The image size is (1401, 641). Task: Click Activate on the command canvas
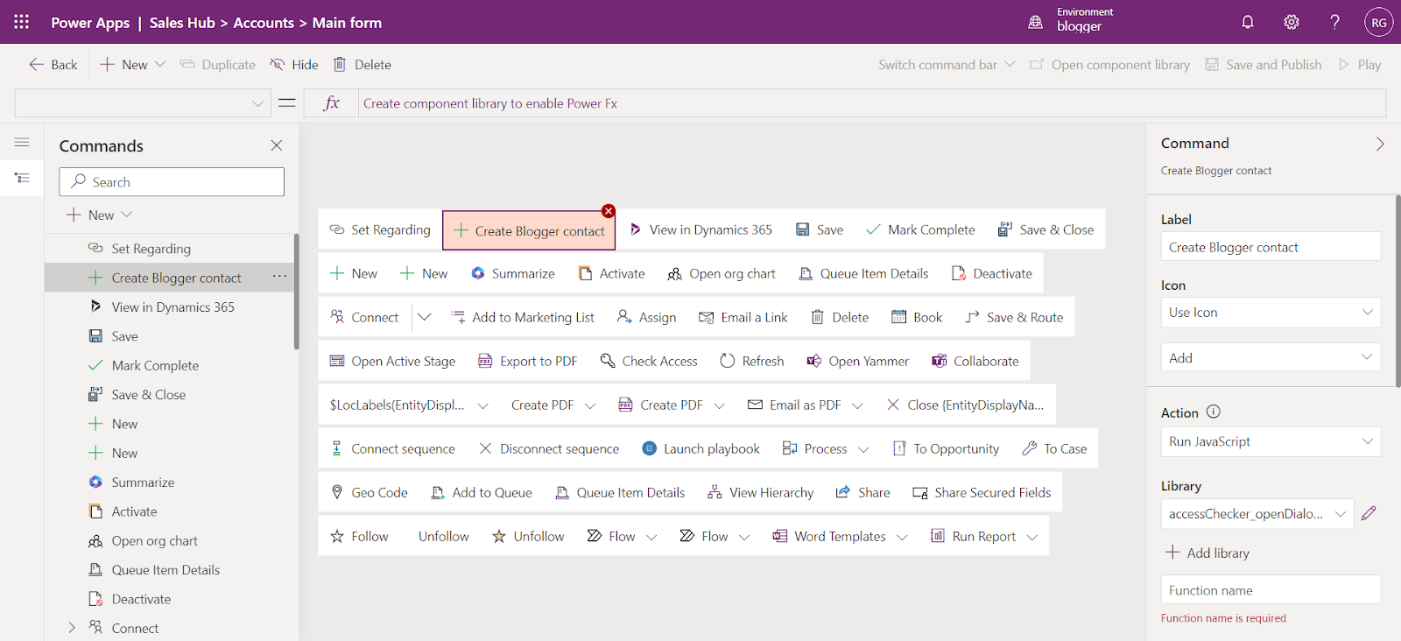click(x=612, y=274)
